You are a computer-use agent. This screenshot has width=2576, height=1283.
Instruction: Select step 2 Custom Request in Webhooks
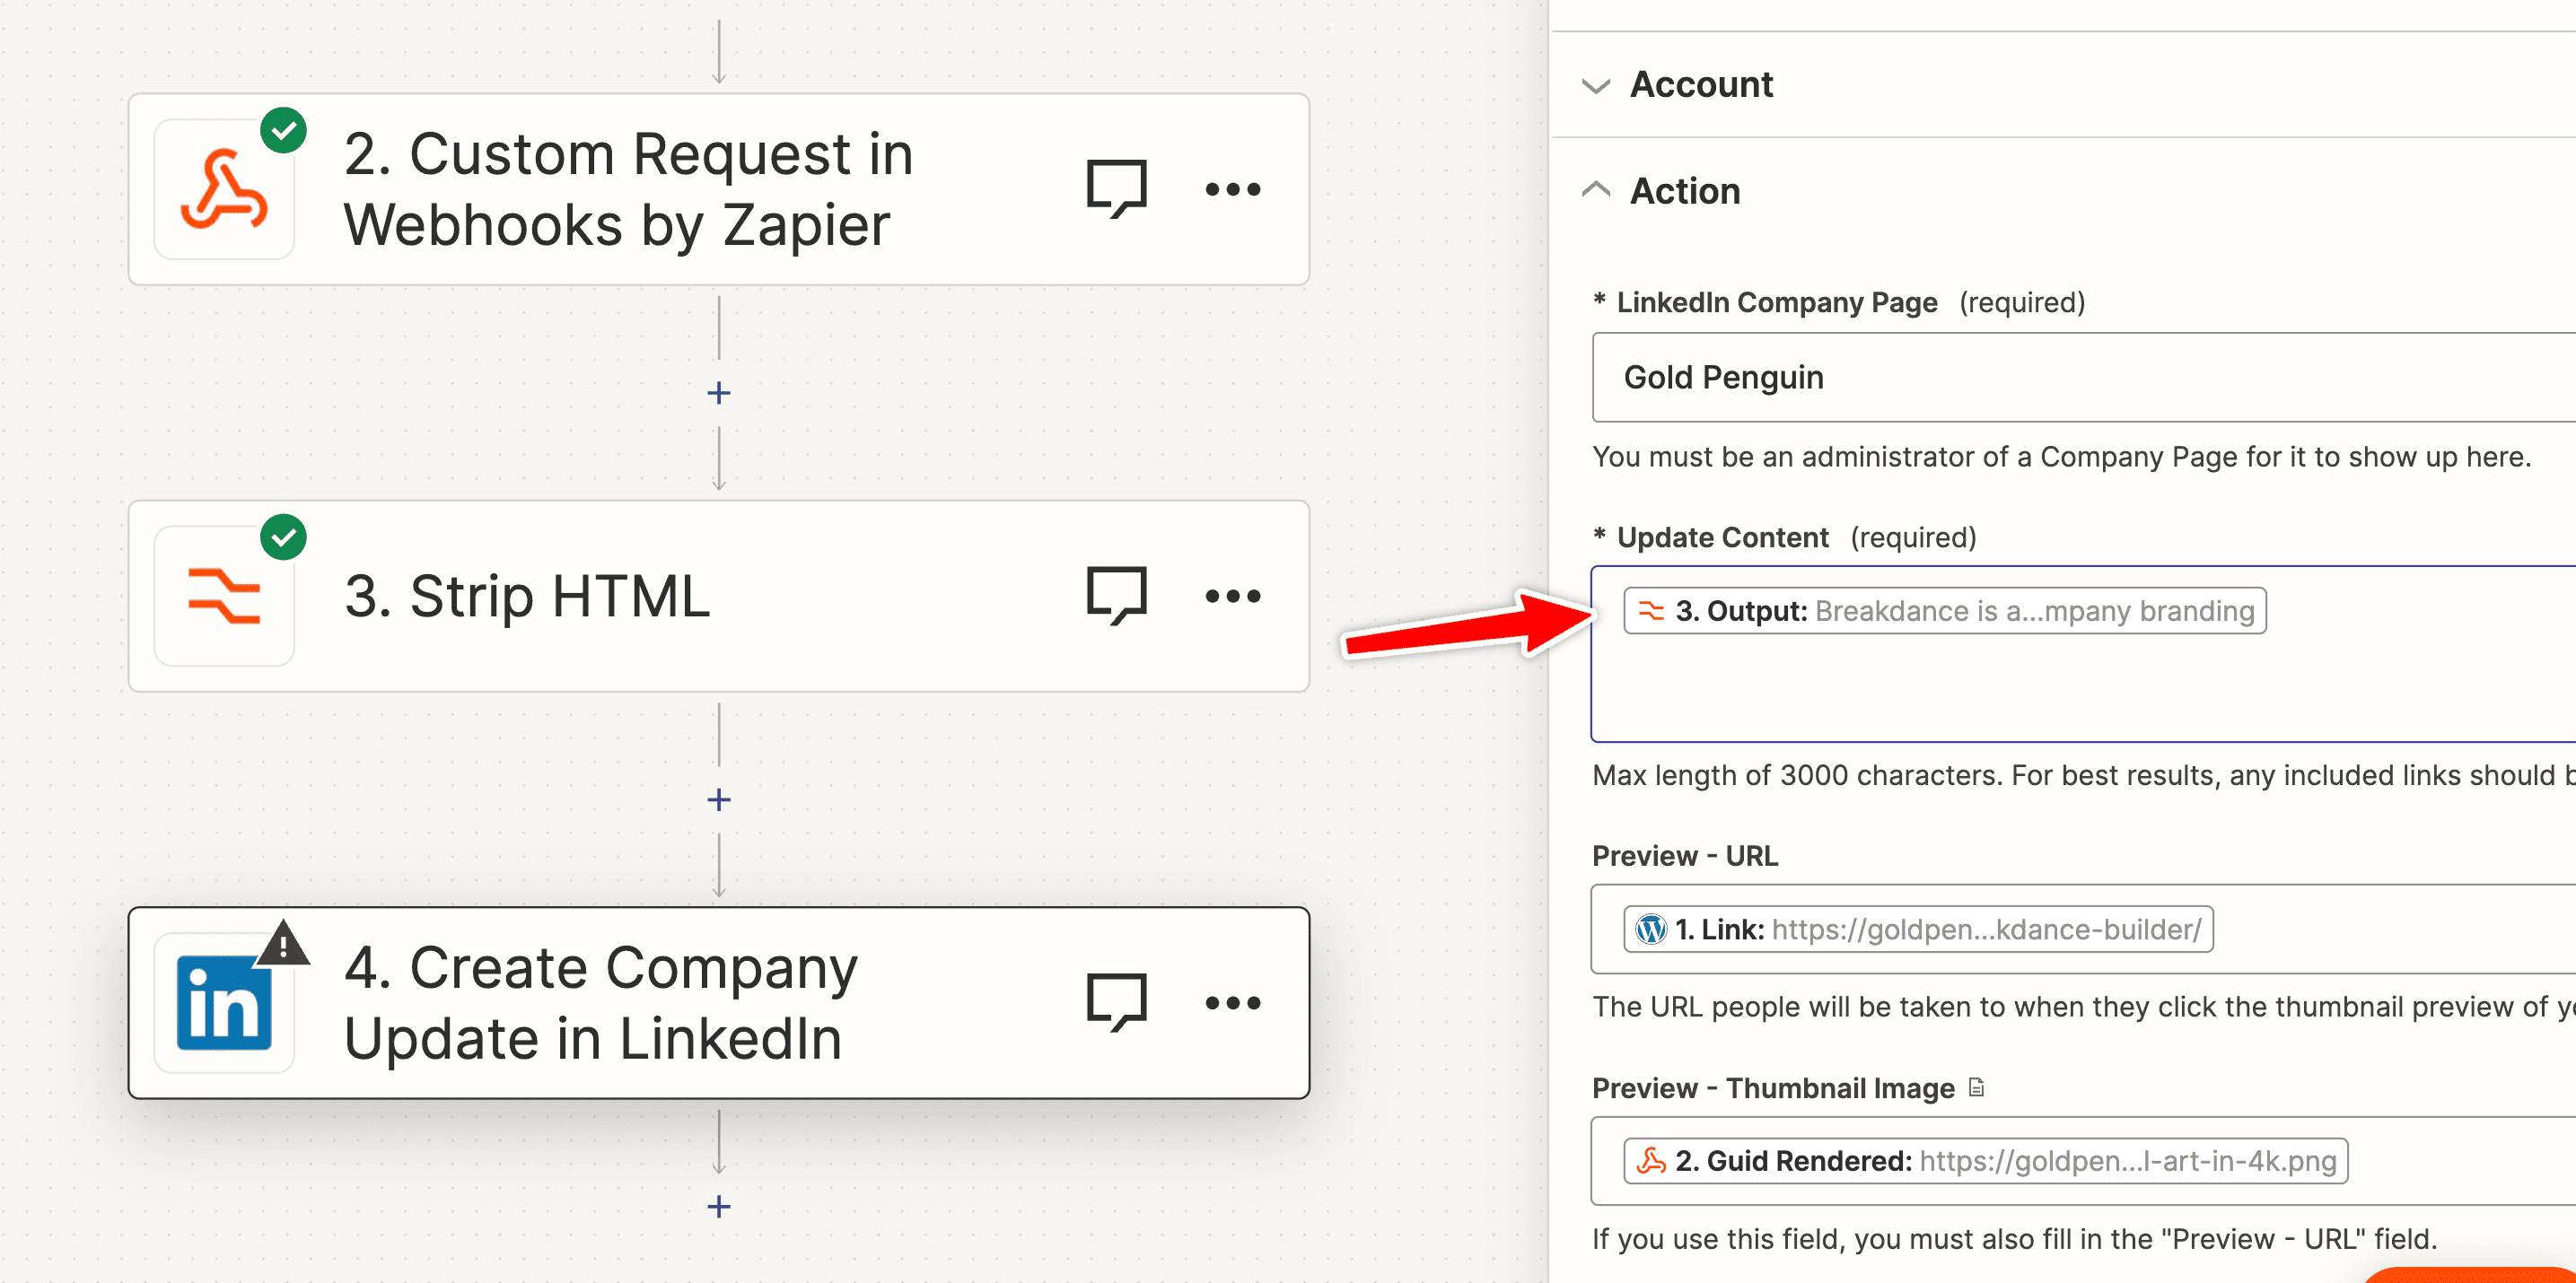click(719, 190)
